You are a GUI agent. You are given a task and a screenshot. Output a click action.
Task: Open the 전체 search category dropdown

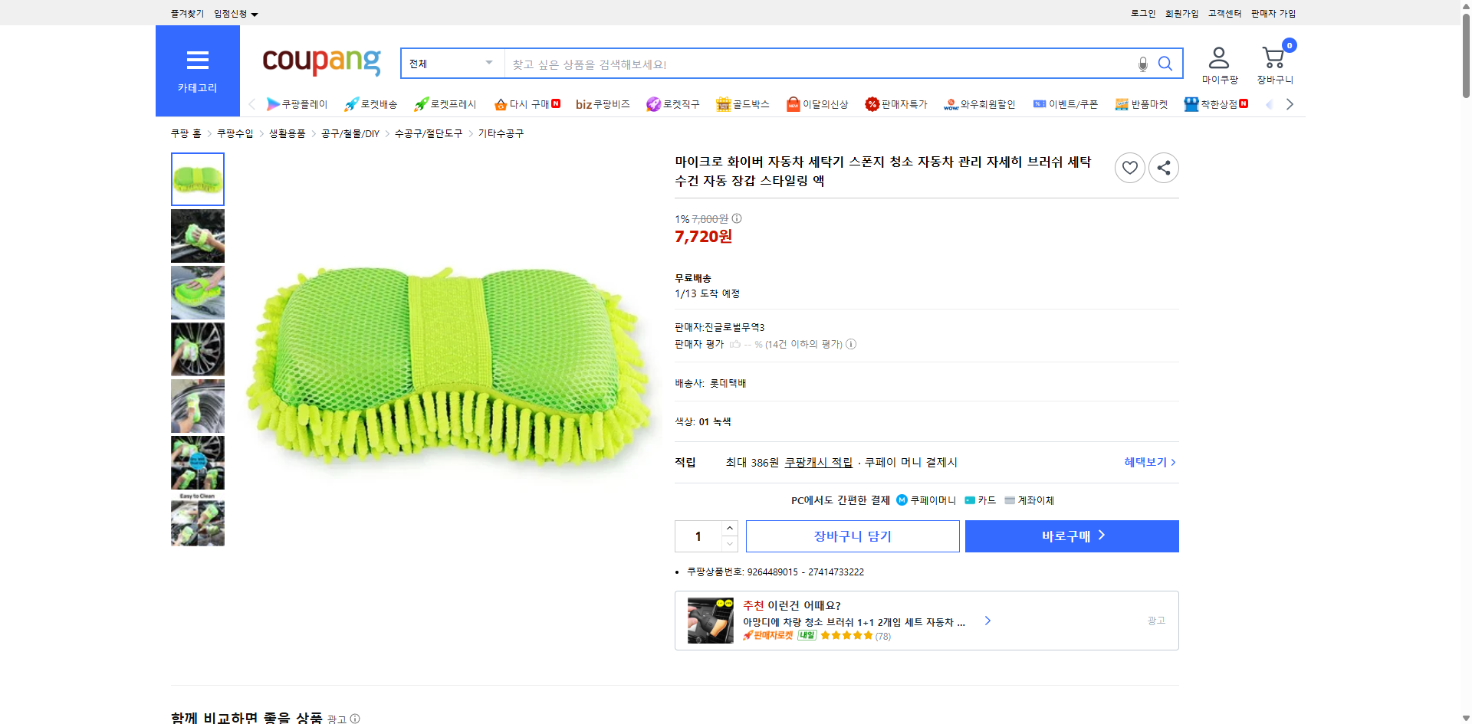(451, 64)
